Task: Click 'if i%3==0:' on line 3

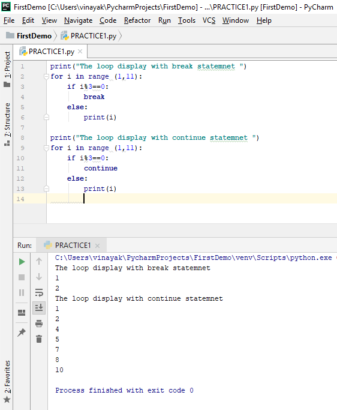Action: pos(88,87)
